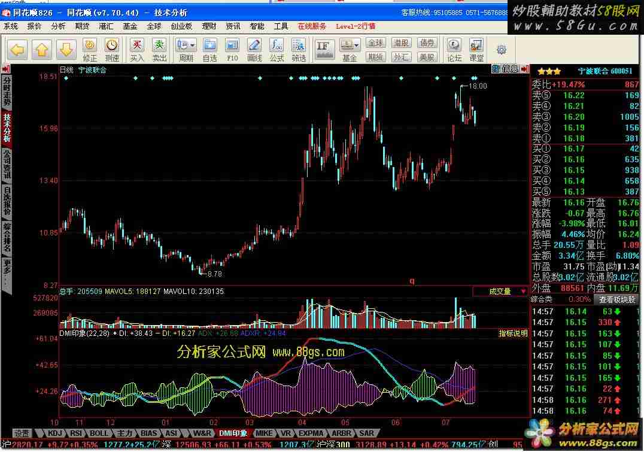Viewport: 644px width, 452px height.
Task: Click the blue 指 icon beside 信息
Action: pyautogui.click(x=496, y=69)
